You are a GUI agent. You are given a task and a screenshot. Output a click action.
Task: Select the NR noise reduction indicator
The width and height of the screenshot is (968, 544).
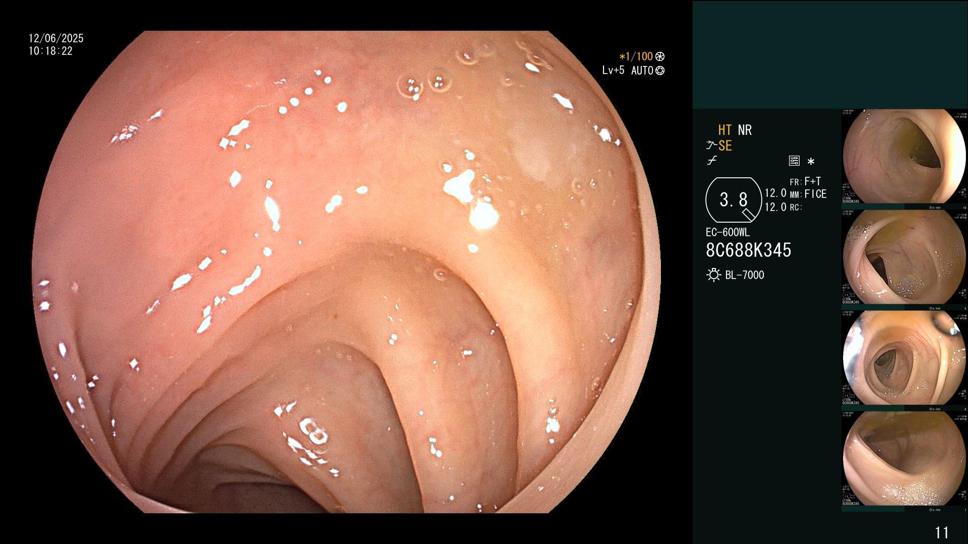pyautogui.click(x=745, y=130)
